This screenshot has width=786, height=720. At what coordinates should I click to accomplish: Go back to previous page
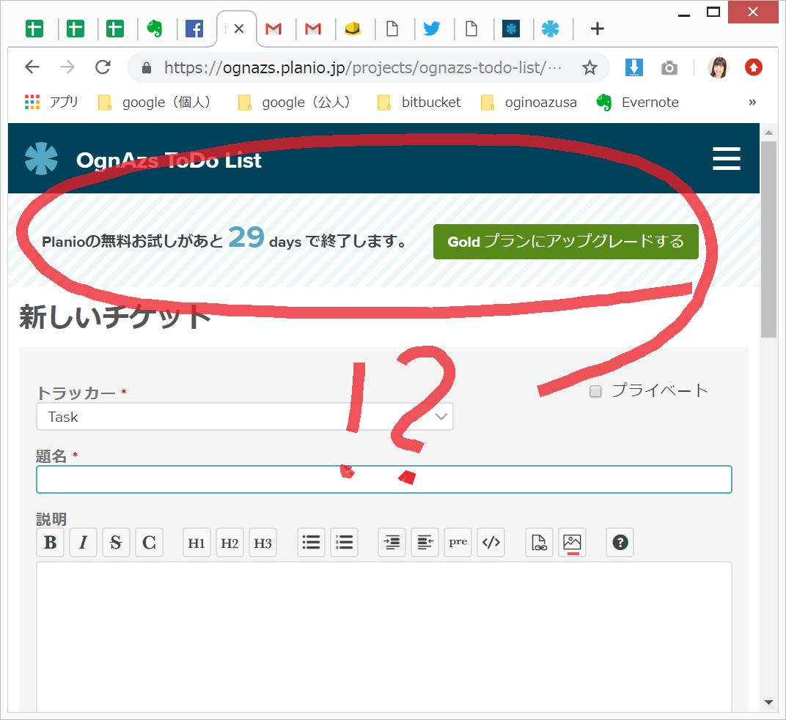point(32,67)
